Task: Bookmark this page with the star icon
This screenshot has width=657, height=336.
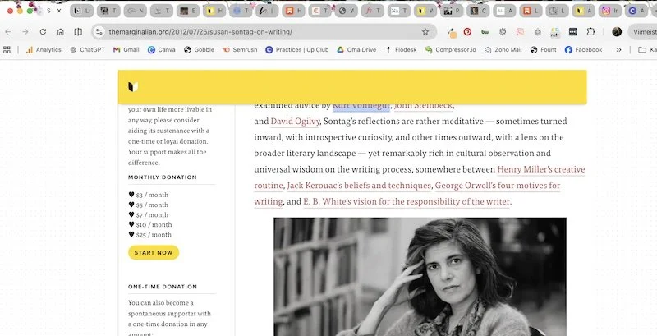Action: click(x=425, y=32)
